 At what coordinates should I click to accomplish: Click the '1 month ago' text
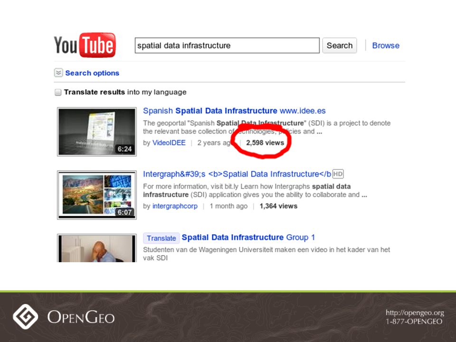tap(228, 206)
